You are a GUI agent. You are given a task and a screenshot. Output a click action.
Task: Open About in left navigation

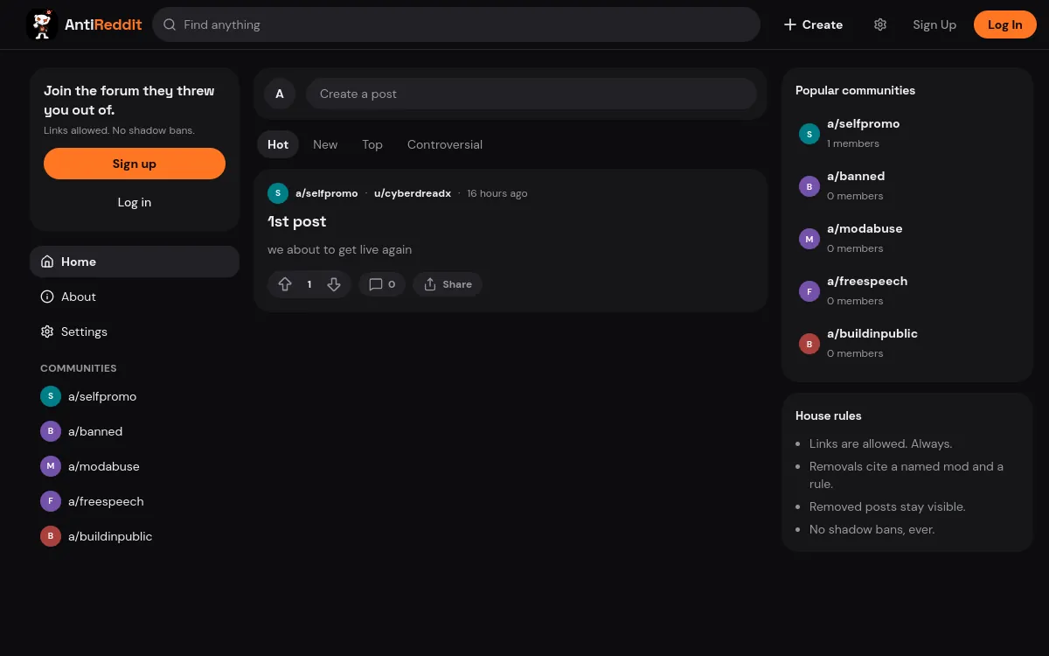pyautogui.click(x=135, y=297)
